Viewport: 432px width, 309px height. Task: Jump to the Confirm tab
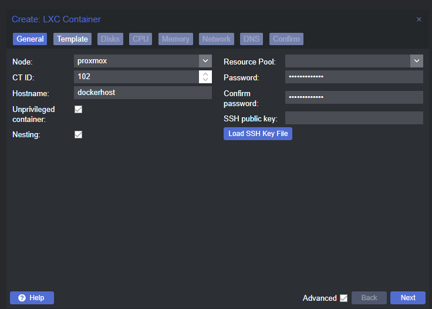click(286, 39)
